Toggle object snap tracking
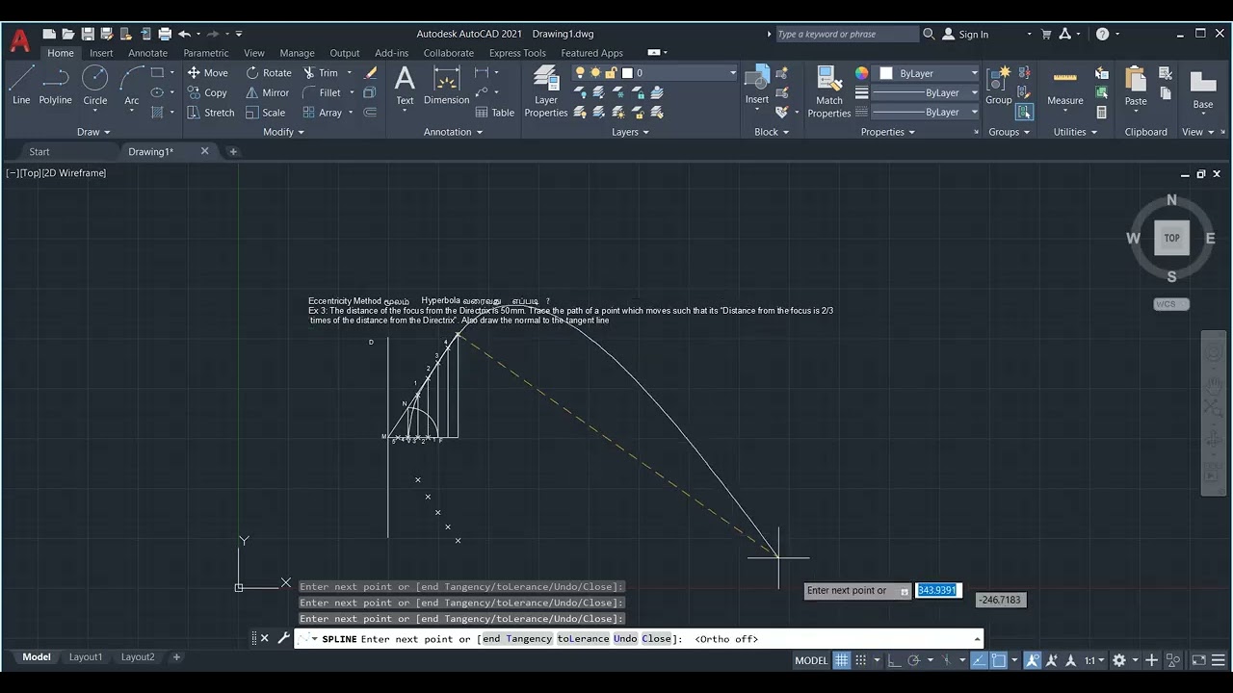 (980, 660)
